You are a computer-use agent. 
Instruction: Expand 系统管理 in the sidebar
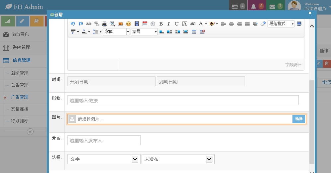(x=24, y=47)
